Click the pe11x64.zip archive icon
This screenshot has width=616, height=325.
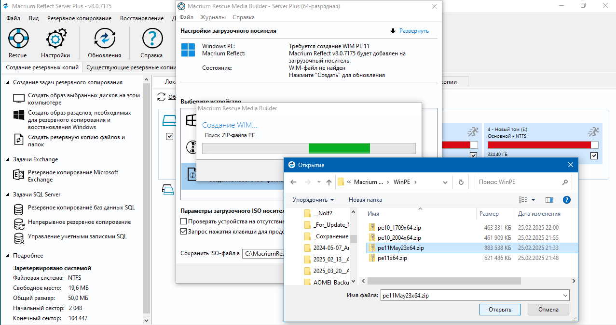(371, 258)
